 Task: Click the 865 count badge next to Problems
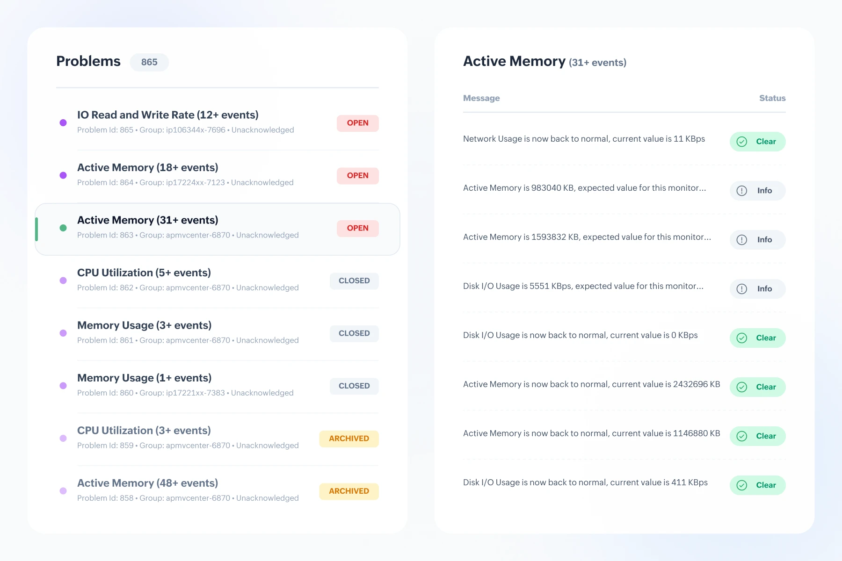click(149, 62)
